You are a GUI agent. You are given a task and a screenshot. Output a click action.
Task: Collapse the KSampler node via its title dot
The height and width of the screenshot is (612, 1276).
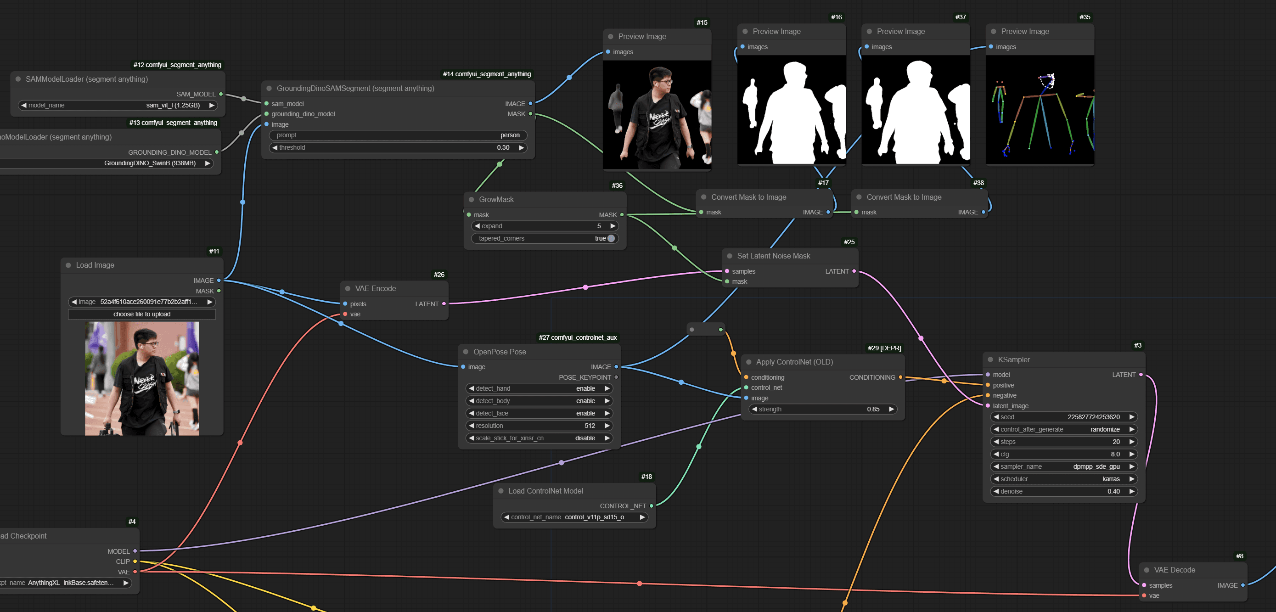[x=990, y=359]
